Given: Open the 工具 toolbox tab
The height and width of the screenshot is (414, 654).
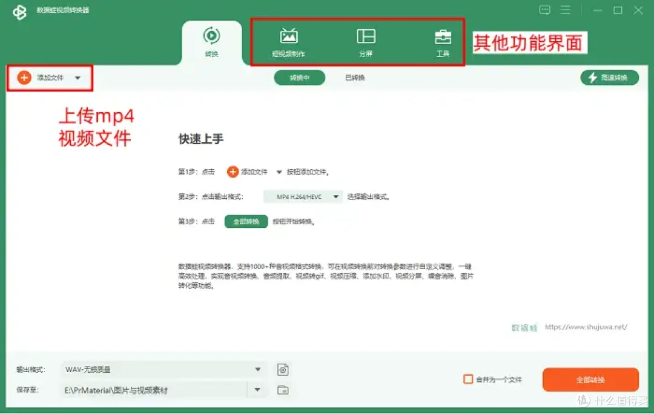Looking at the screenshot, I should tap(443, 42).
